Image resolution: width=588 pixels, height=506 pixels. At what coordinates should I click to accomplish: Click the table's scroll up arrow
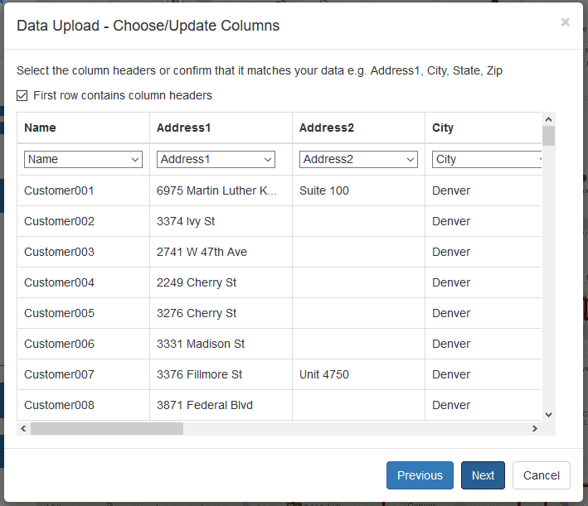click(549, 119)
